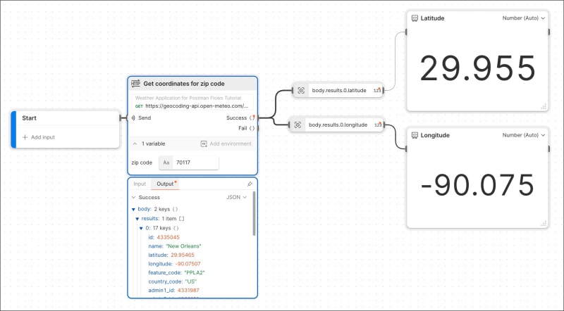The height and width of the screenshot is (311, 564).
Task: Open Latitude Number (Auto) dropdown
Action: click(x=524, y=18)
